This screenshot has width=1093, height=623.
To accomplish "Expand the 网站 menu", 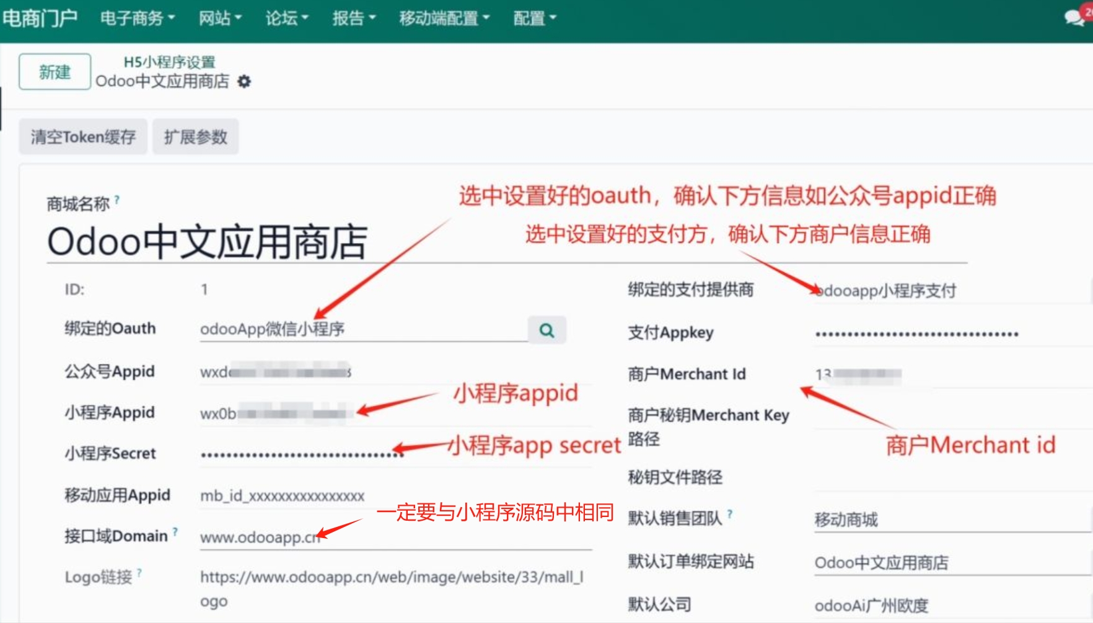I will pyautogui.click(x=220, y=19).
